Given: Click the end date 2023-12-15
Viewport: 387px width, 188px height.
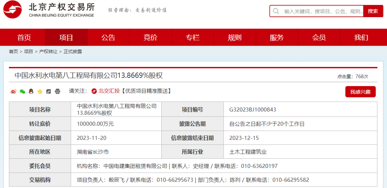Looking at the screenshot, I should [x=244, y=138].
